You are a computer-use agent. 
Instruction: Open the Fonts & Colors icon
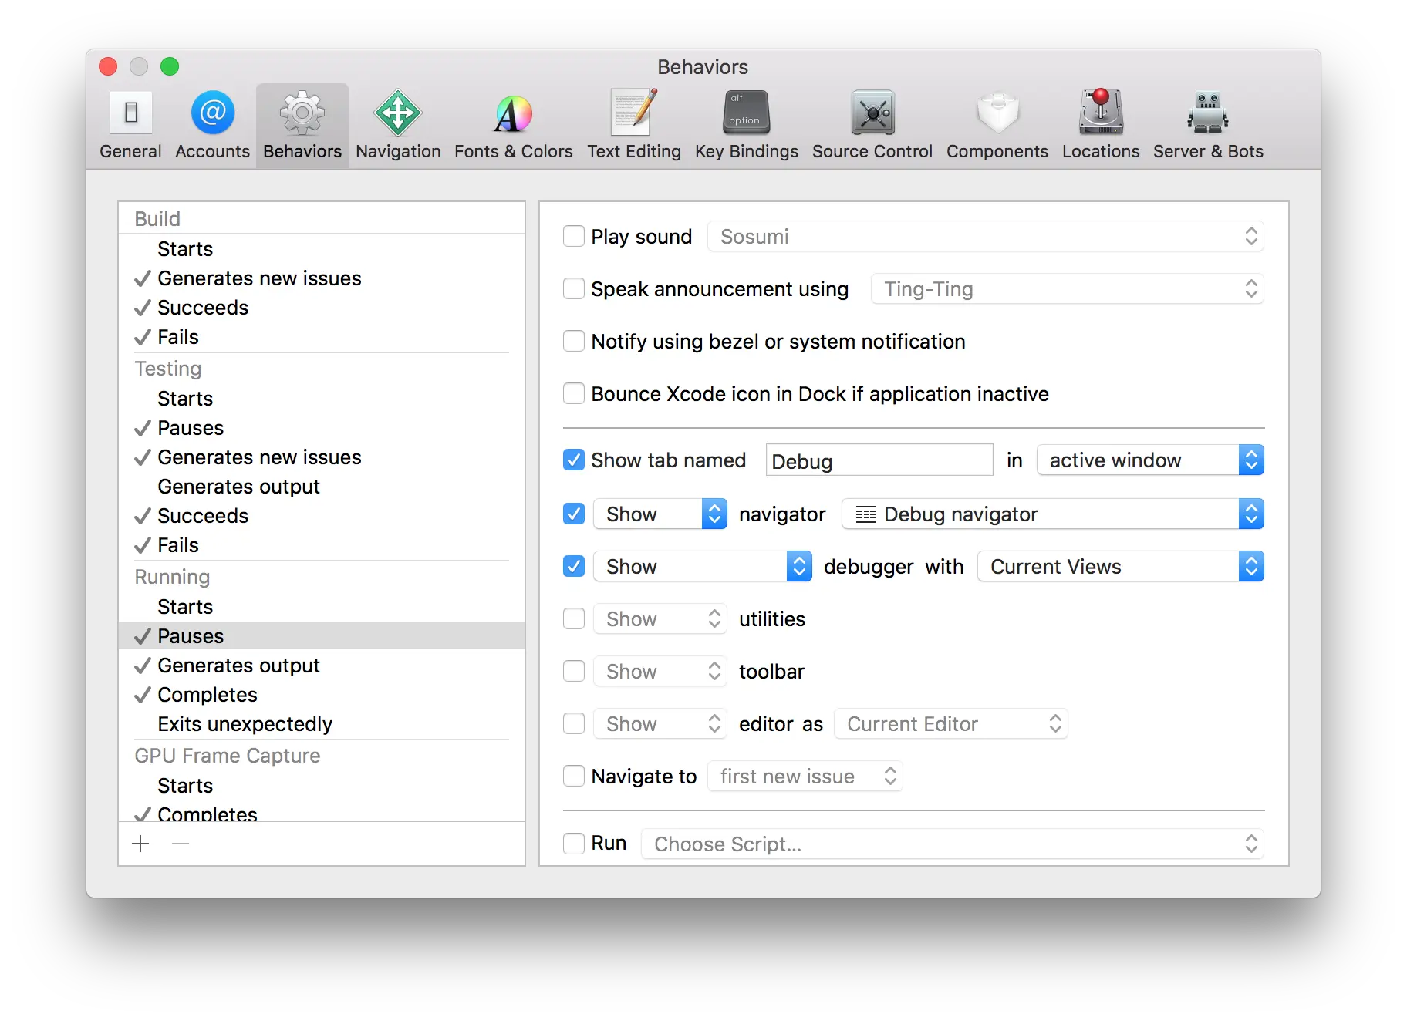click(513, 114)
